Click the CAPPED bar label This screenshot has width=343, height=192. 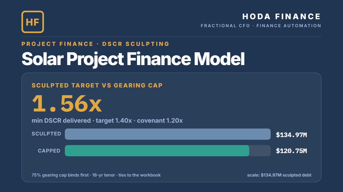click(x=49, y=151)
